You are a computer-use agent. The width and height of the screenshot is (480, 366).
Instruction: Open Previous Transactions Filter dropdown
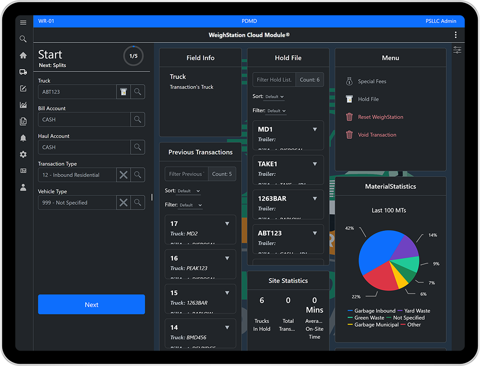pos(191,205)
